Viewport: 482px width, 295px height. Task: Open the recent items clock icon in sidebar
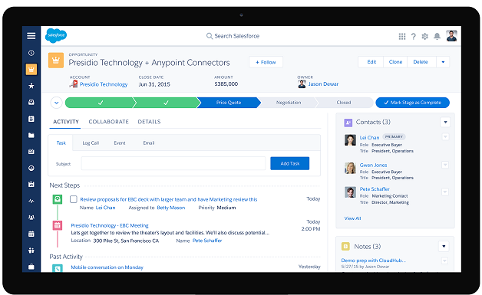coord(31,53)
